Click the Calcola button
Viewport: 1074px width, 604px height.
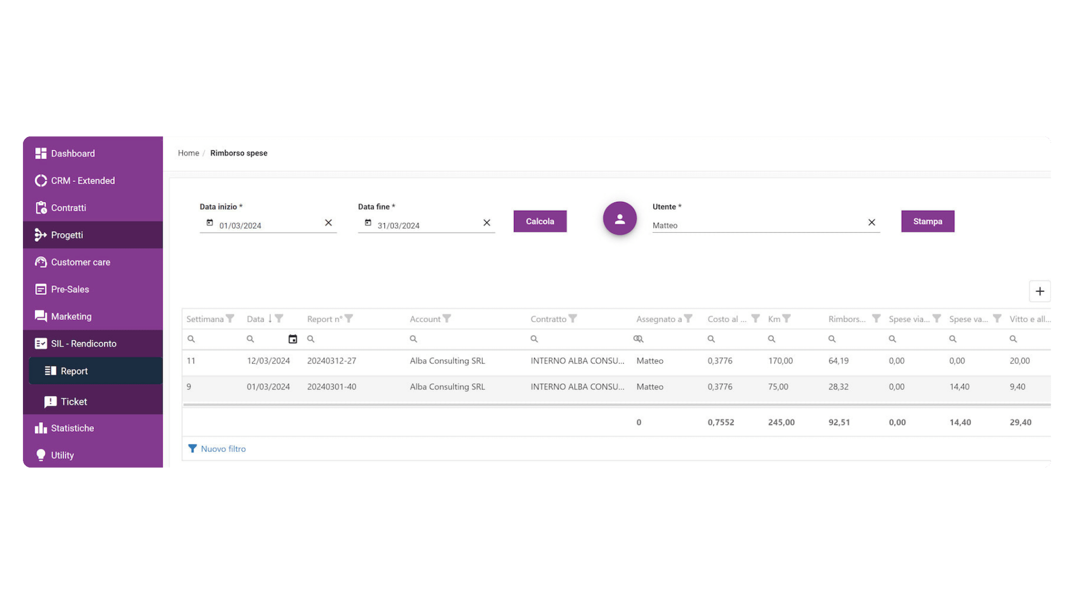pyautogui.click(x=540, y=221)
